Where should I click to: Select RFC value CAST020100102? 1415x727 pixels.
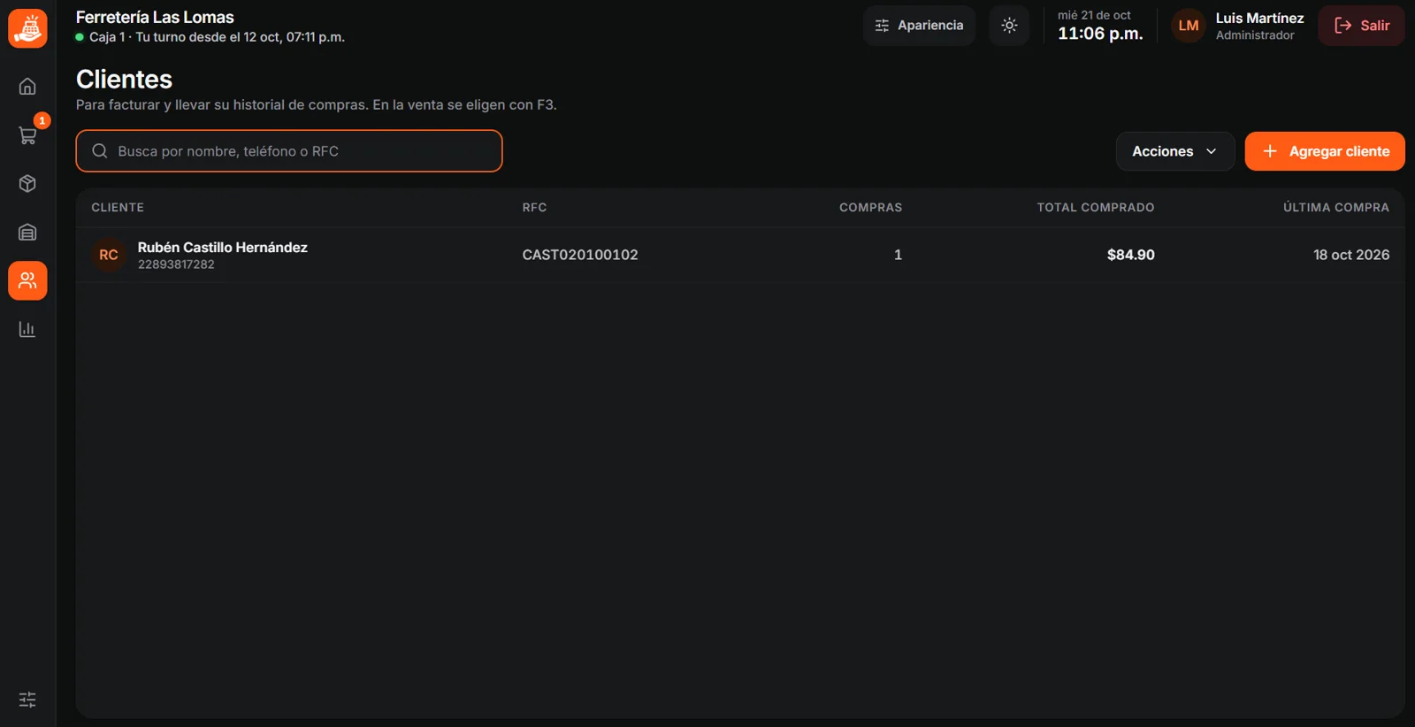click(x=580, y=255)
